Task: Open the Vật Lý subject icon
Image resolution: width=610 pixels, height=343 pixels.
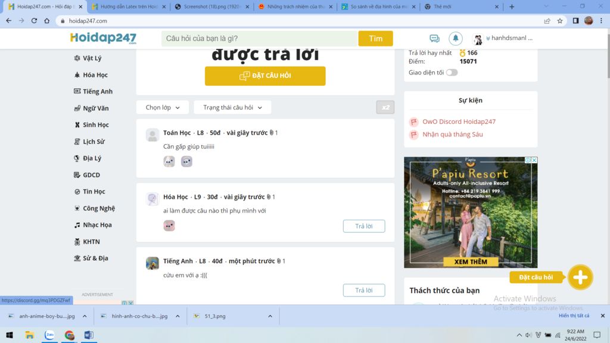Action: [x=77, y=58]
